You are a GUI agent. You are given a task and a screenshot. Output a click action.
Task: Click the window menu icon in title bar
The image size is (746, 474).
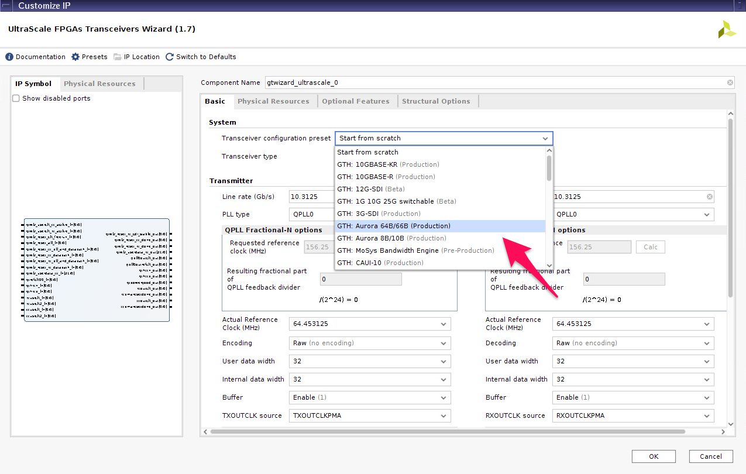click(7, 5)
